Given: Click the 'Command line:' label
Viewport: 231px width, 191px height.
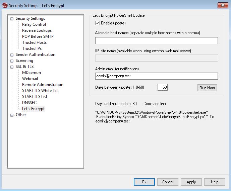Looking at the screenshot, I should pyautogui.click(x=155, y=104).
